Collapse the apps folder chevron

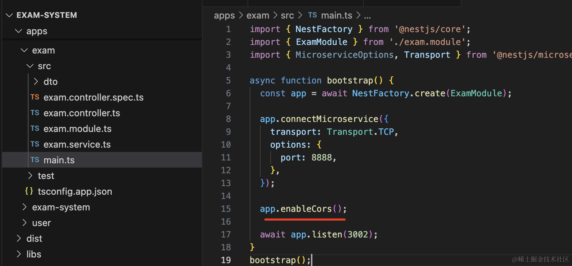tap(19, 31)
